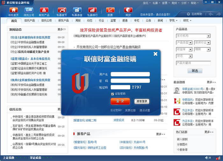Open product [爱建信托] 启椎二期

click(85, 120)
